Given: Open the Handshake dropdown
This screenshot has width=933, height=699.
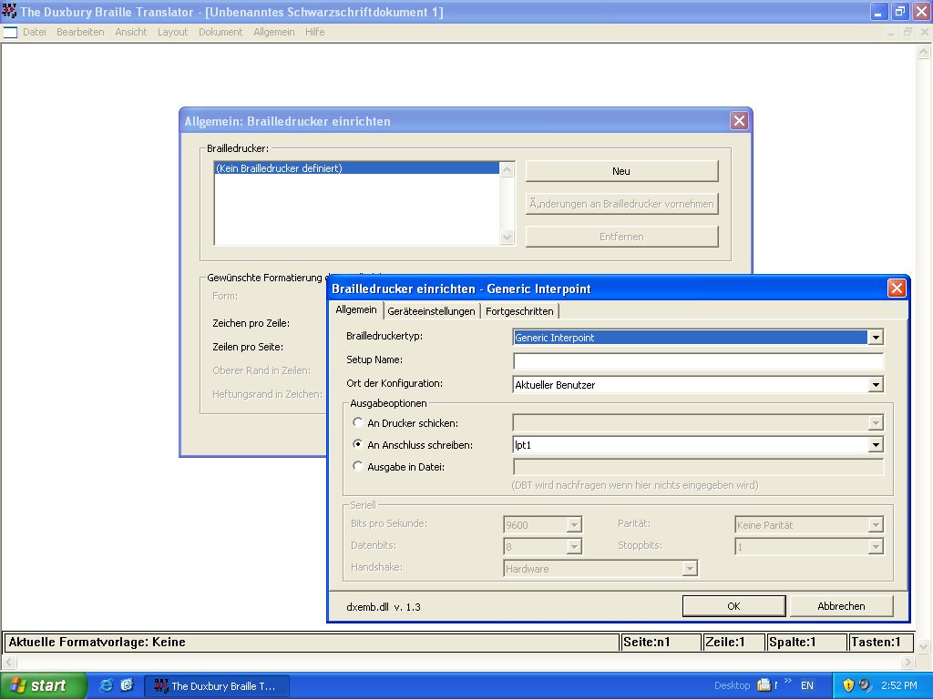Looking at the screenshot, I should [x=689, y=569].
